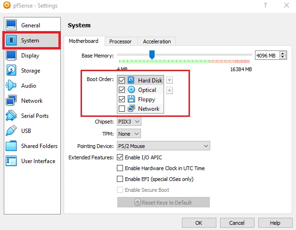Click the title bar help question mark
Viewport: 296px width, 230px height.
(265, 5)
